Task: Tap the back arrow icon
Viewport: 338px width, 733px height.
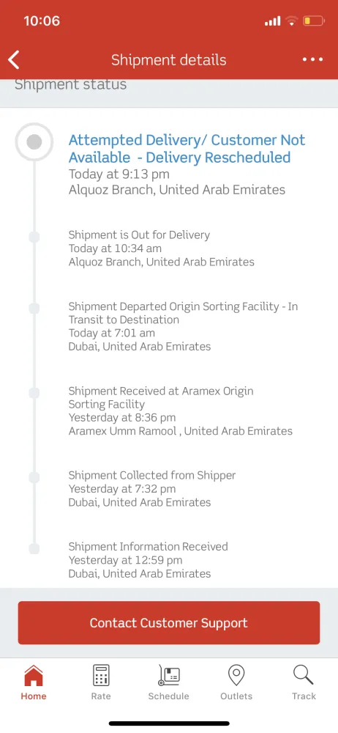Action: pos(14,60)
